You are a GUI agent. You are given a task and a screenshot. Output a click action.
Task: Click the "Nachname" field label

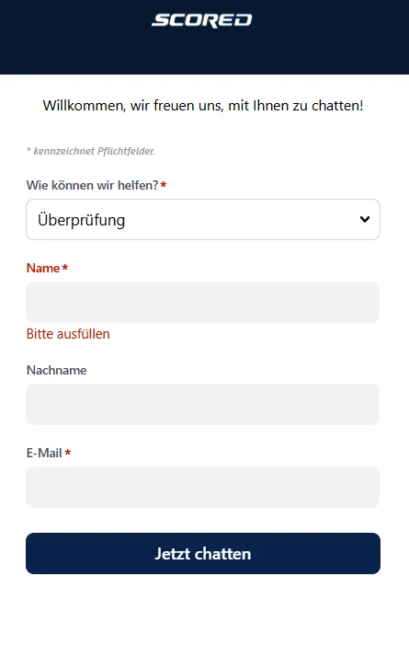[56, 370]
